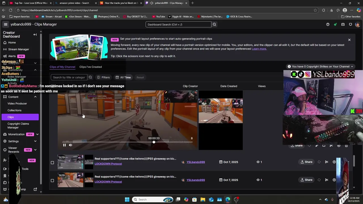Image resolution: width=363 pixels, height=204 pixels.
Task: Click the plus-circle icon on second Oct 7 clip
Action: click(334, 180)
